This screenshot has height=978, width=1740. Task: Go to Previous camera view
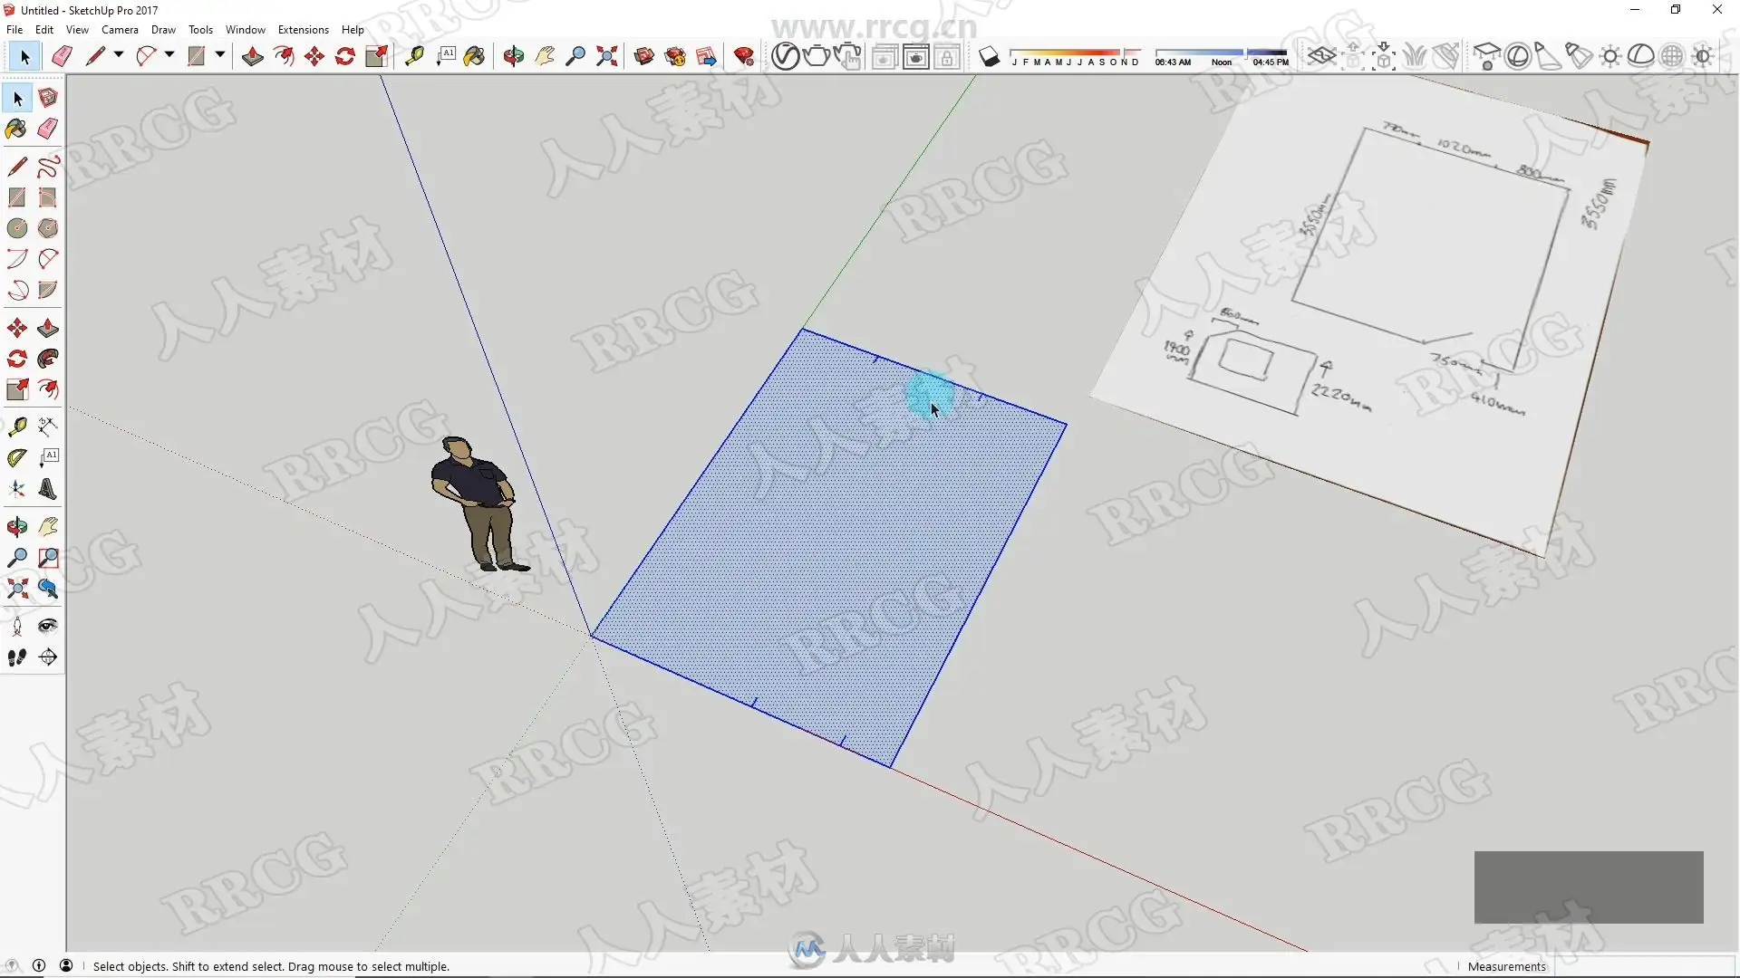[48, 590]
